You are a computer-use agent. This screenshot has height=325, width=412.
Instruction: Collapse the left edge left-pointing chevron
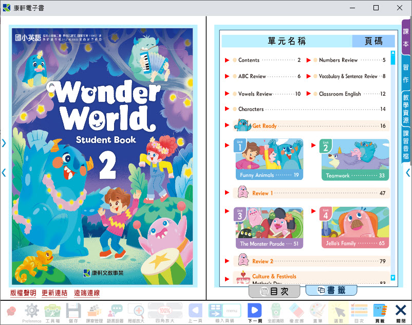click(x=4, y=173)
